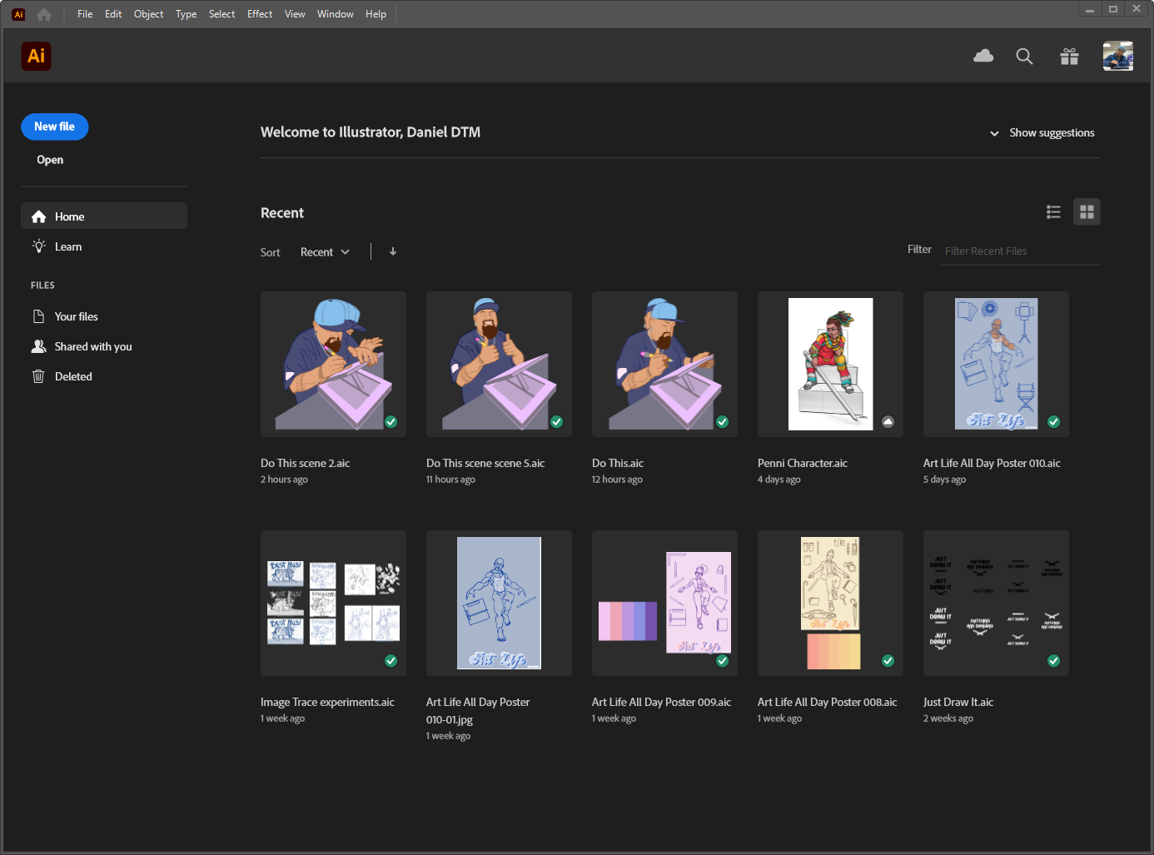This screenshot has height=855, width=1154.
Task: Open the Window menu
Action: pos(335,14)
